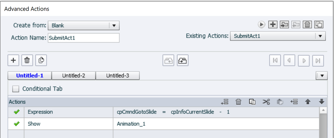Click the duplicate decision icon beside the trash
This screenshot has width=334, height=138.
pyautogui.click(x=41, y=60)
